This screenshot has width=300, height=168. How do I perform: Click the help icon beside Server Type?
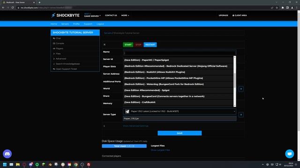click(x=241, y=115)
